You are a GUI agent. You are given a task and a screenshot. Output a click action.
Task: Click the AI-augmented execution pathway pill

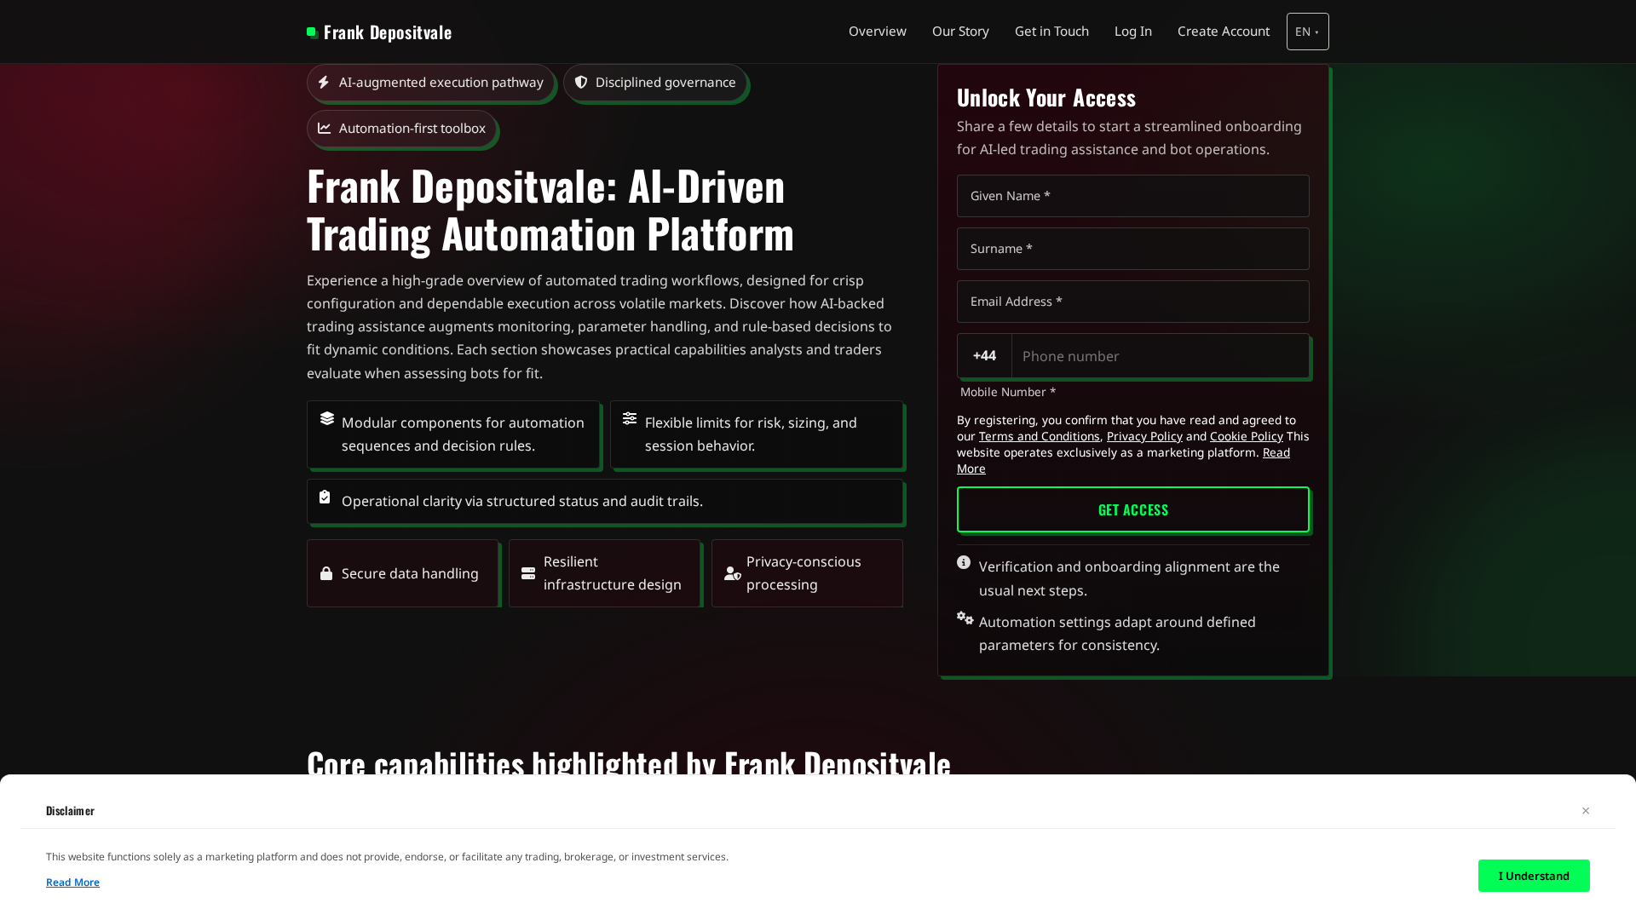430,83
